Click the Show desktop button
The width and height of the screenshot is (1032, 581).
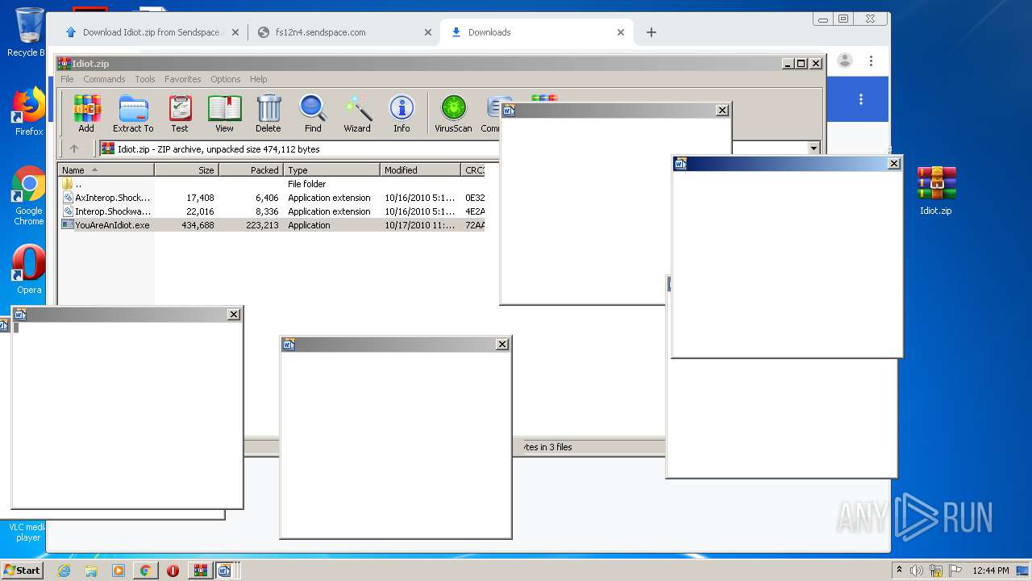pyautogui.click(x=1024, y=571)
